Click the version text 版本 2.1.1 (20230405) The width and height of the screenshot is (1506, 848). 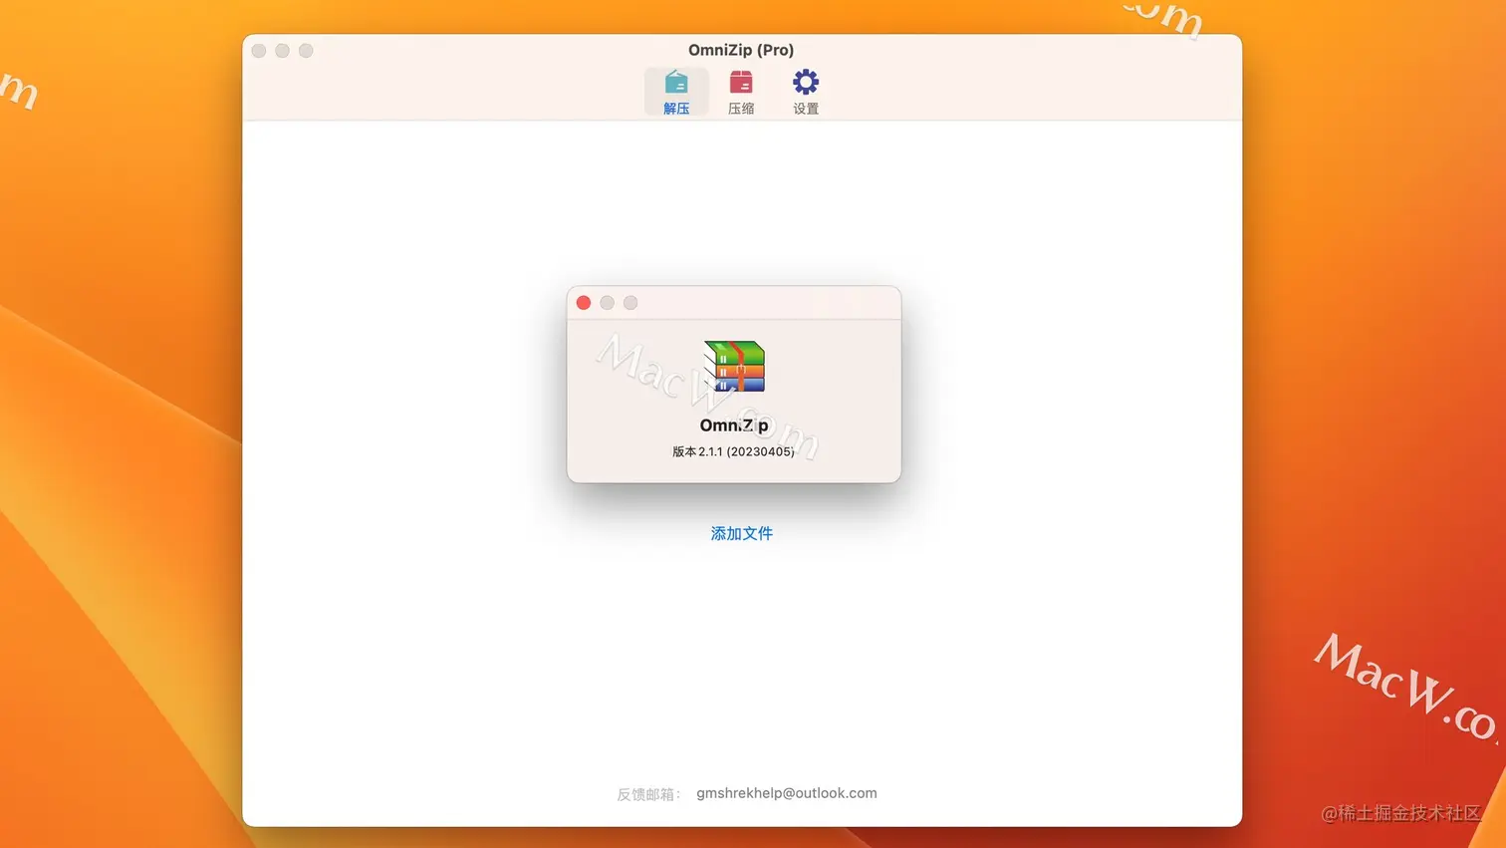734,451
